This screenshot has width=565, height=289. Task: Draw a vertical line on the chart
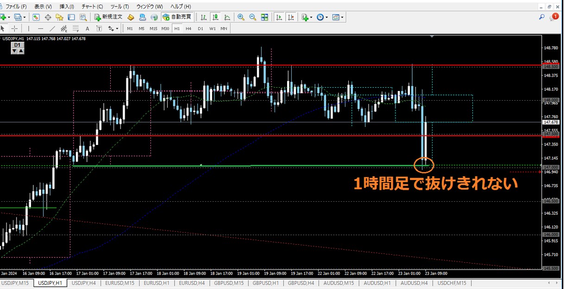click(29, 29)
